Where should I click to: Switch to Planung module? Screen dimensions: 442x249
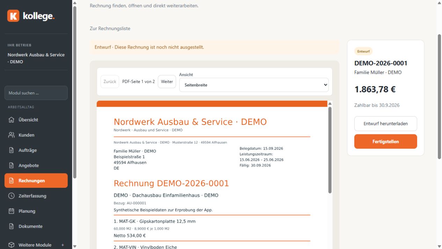(36, 211)
